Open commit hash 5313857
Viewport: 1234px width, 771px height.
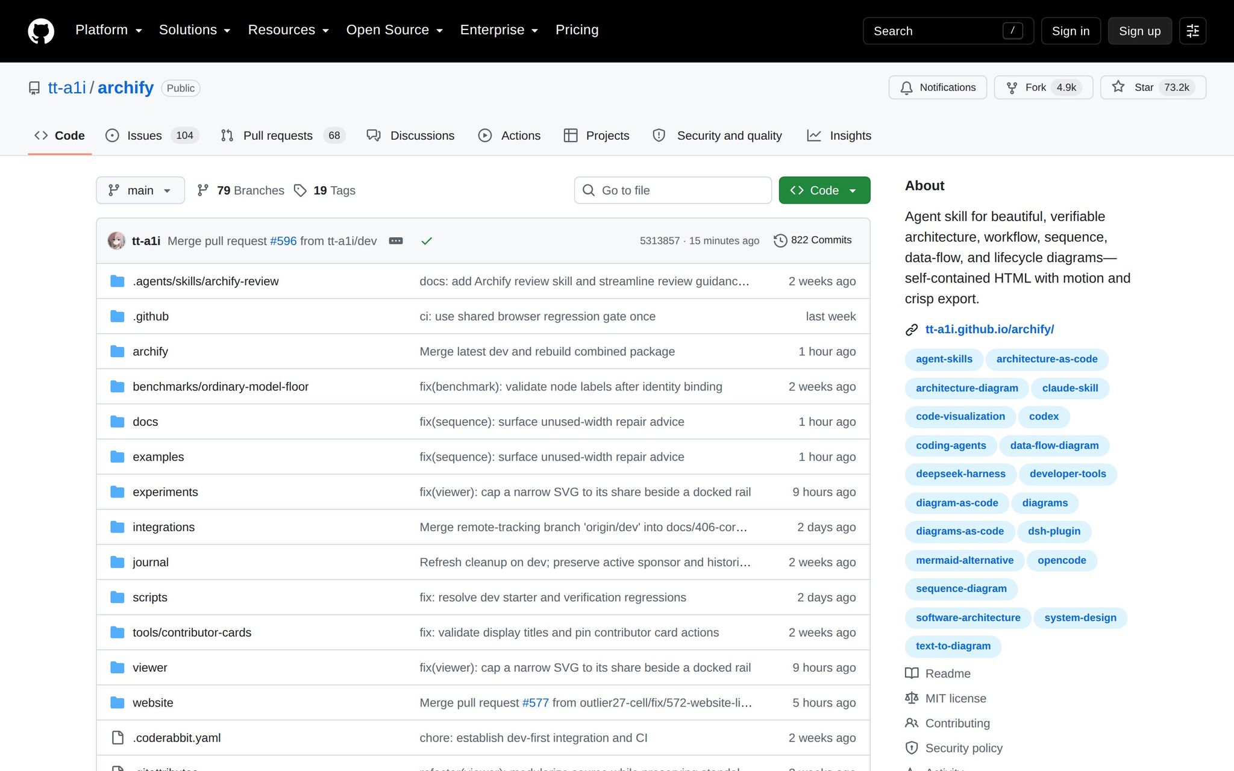(660, 241)
